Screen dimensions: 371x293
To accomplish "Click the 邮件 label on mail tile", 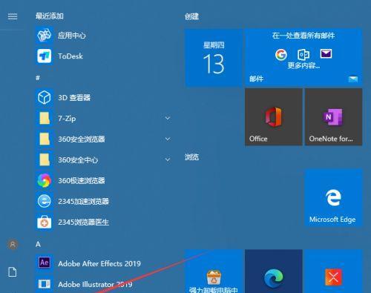I will coord(256,79).
